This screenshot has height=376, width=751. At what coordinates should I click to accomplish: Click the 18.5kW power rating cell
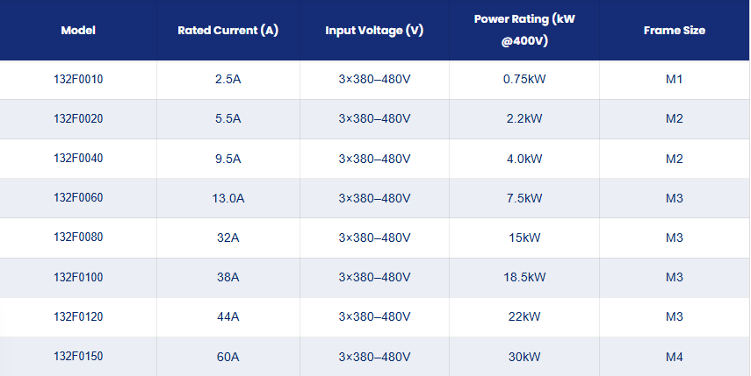coord(524,277)
